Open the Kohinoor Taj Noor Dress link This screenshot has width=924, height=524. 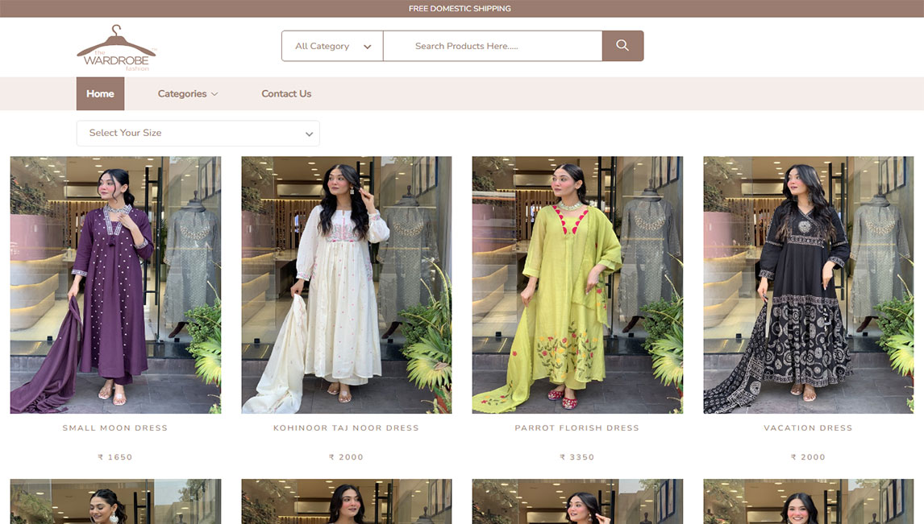coord(347,428)
